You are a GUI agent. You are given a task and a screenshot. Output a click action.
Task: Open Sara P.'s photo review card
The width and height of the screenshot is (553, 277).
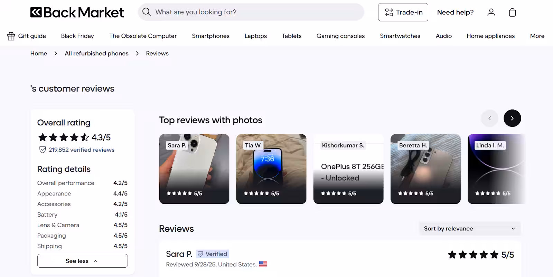[x=194, y=169]
